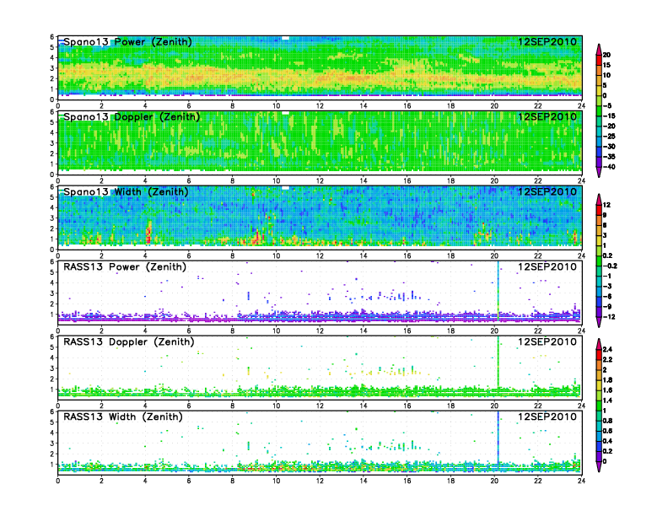Viewport: 668px width, 516px height.
Task: Click the green vertical streak in RASS13 Power panel
Action: (498, 292)
